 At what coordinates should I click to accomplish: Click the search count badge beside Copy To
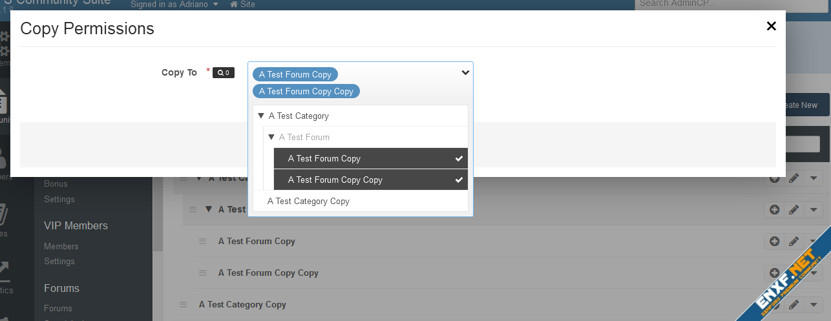pyautogui.click(x=223, y=72)
